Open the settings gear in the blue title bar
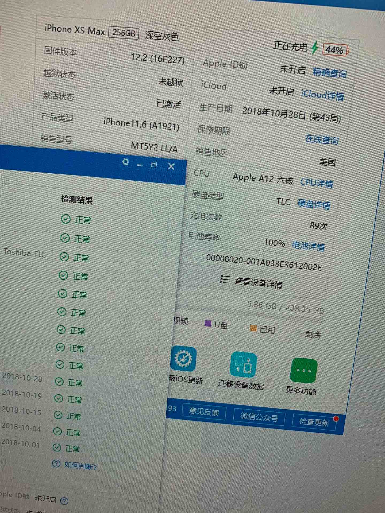Screen dimensions: 385x513 125,162
